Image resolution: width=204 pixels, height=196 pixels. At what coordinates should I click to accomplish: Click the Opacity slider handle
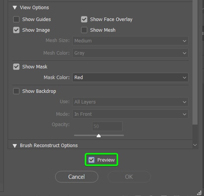click(x=99, y=136)
